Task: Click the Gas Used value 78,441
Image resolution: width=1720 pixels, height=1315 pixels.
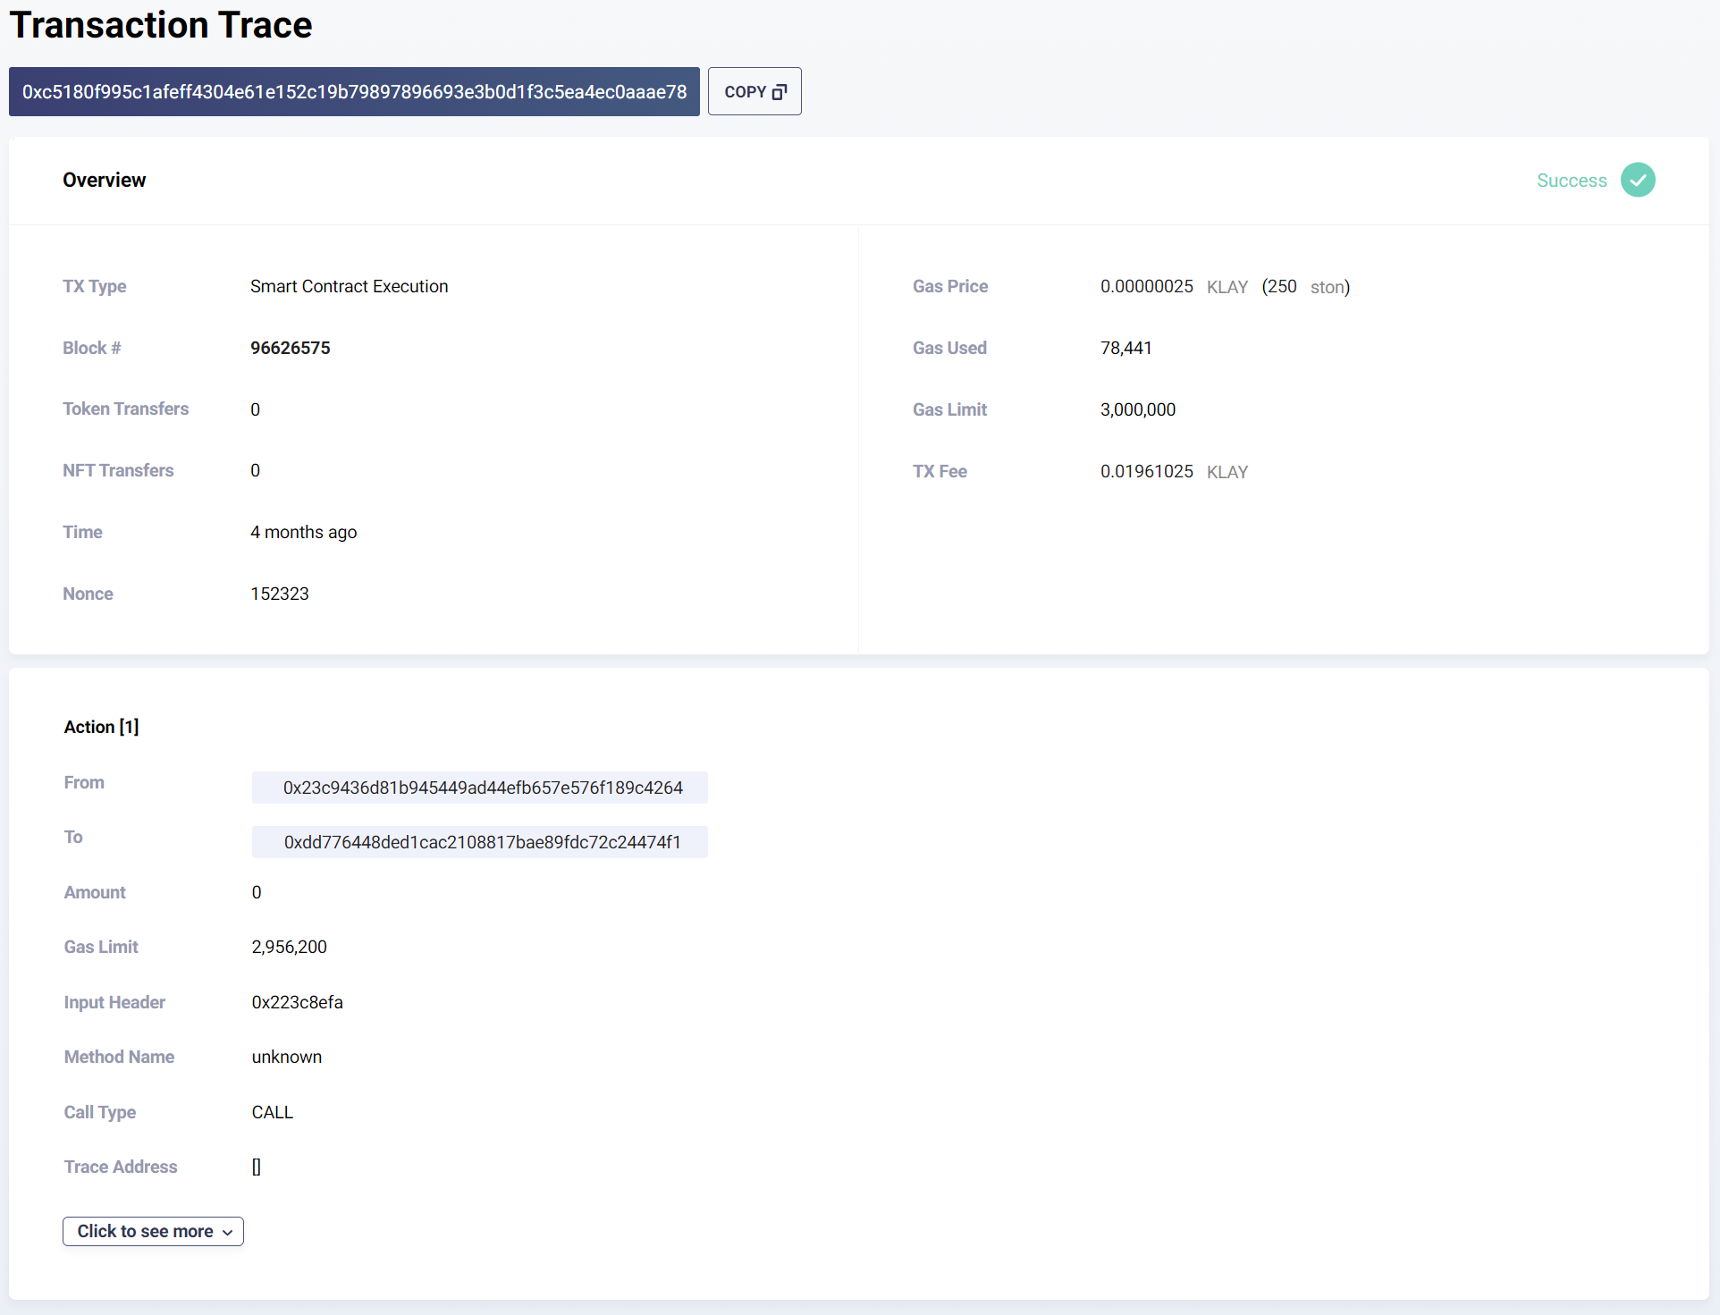Action: pyautogui.click(x=1126, y=348)
